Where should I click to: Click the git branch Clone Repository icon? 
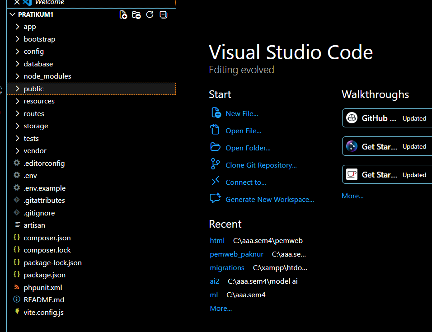pos(215,164)
